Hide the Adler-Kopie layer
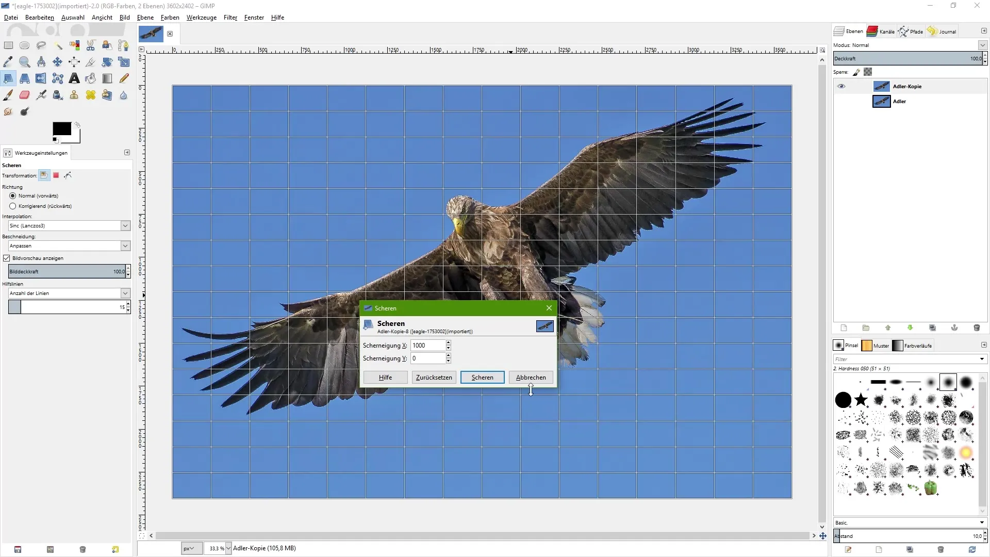 (x=841, y=86)
